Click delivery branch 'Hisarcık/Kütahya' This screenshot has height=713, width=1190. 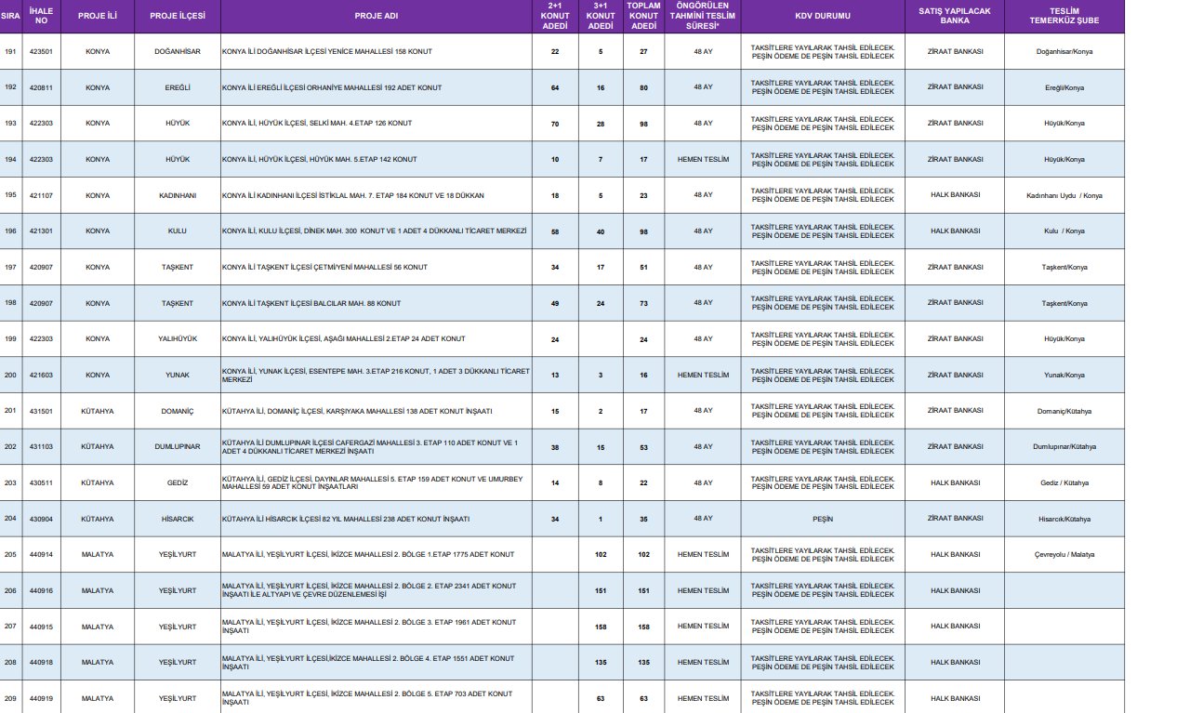pos(1064,519)
